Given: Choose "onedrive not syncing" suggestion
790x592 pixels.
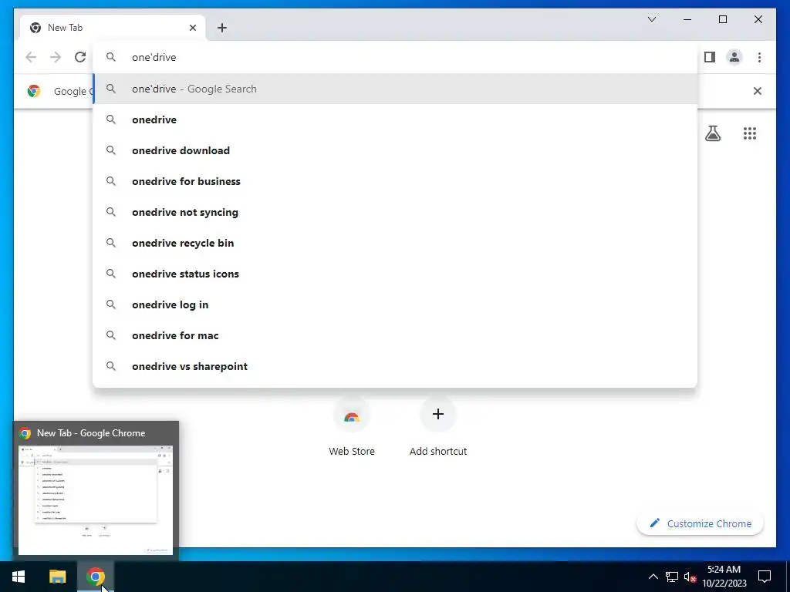Looking at the screenshot, I should point(396,212).
